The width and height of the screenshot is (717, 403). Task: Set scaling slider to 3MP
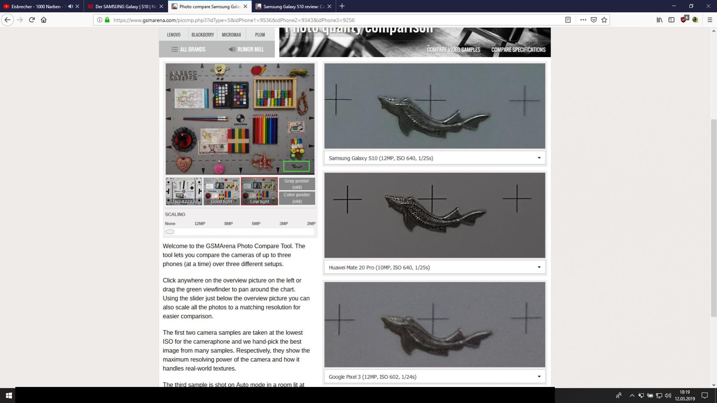coord(284,223)
